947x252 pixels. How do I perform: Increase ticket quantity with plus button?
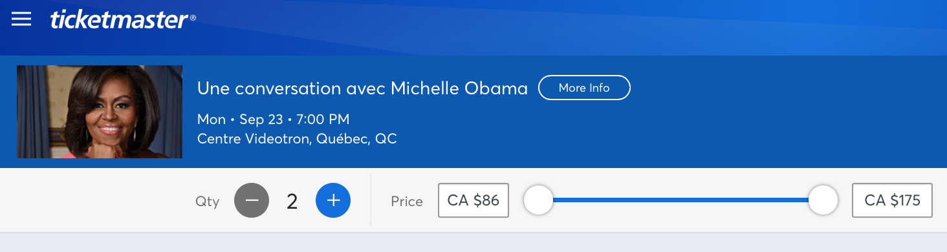[333, 200]
